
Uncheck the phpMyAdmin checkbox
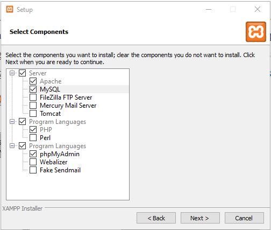(x=33, y=154)
